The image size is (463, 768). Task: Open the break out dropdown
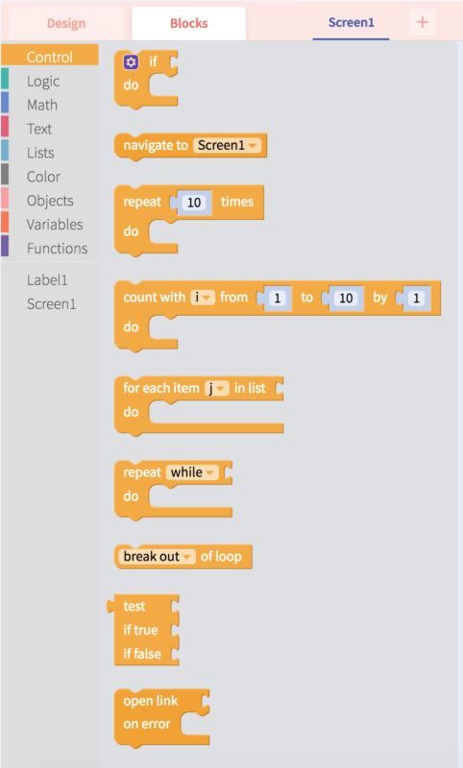point(157,557)
